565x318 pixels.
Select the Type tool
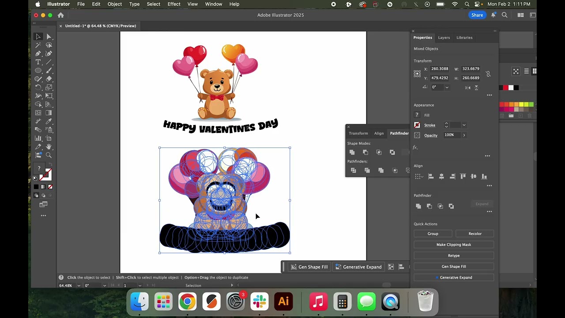click(38, 62)
